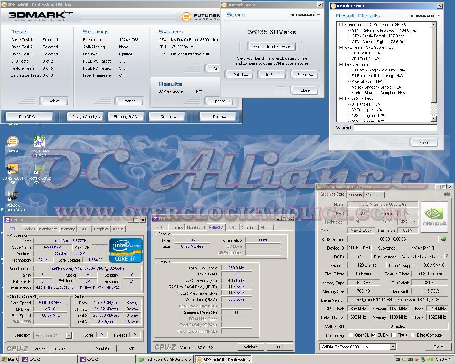This screenshot has width=455, height=364.
Task: Click Close in the GPU-Z window
Action: 438,347
